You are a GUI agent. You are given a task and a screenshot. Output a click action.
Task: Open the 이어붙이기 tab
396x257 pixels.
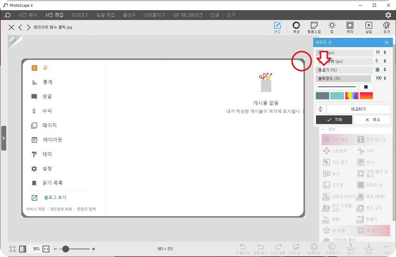[x=154, y=15]
